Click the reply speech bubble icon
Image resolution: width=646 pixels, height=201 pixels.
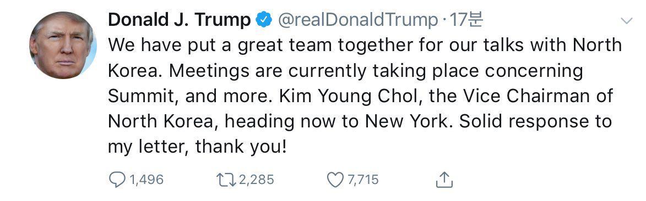tap(117, 180)
